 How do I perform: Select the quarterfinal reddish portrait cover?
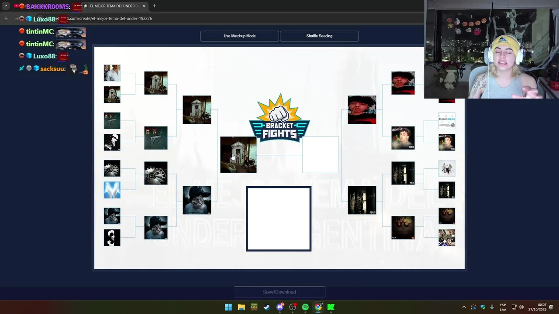coord(403,228)
